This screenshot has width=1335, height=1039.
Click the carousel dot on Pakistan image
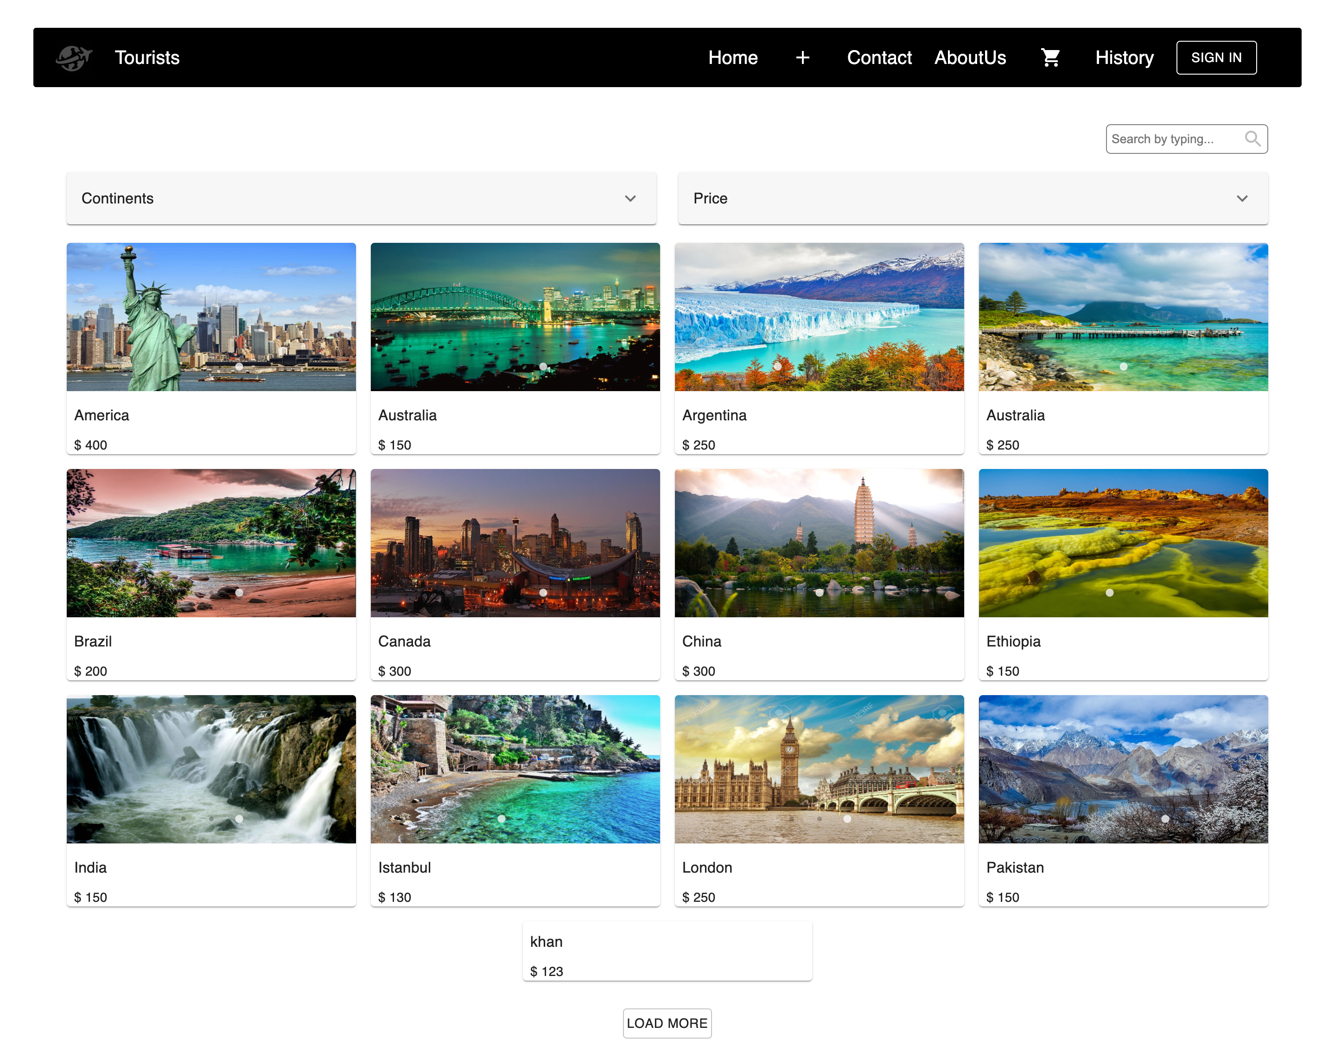(1165, 819)
